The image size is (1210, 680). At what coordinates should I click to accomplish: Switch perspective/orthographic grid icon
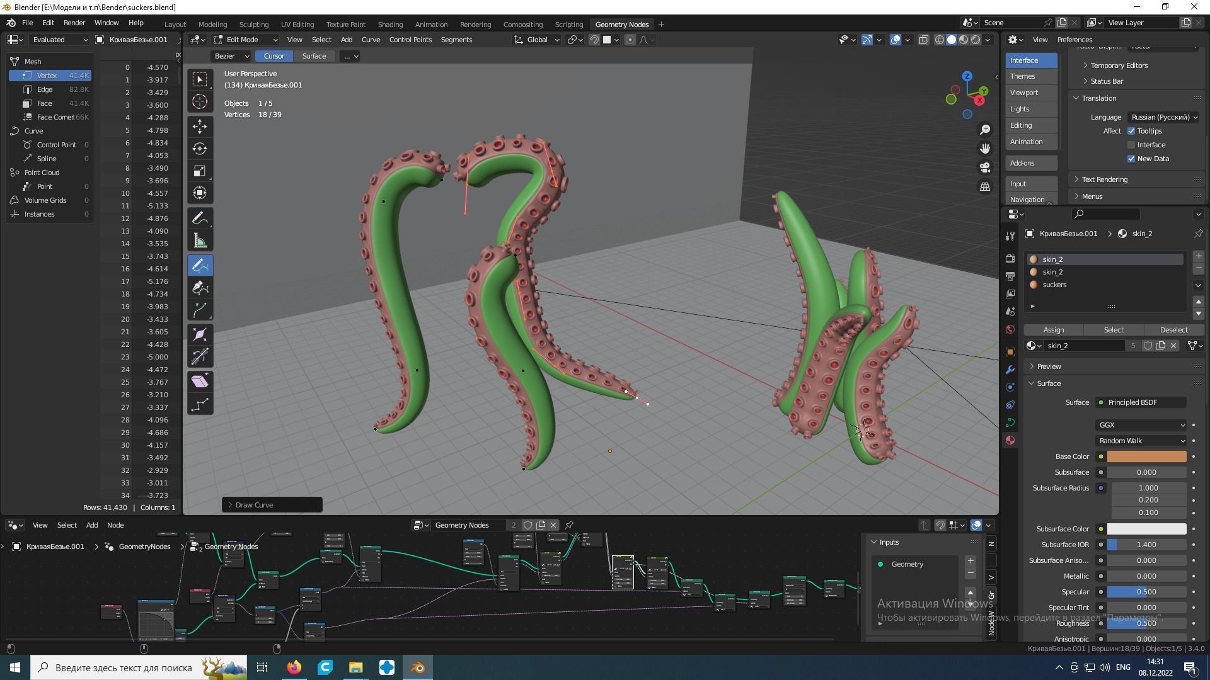click(x=985, y=186)
